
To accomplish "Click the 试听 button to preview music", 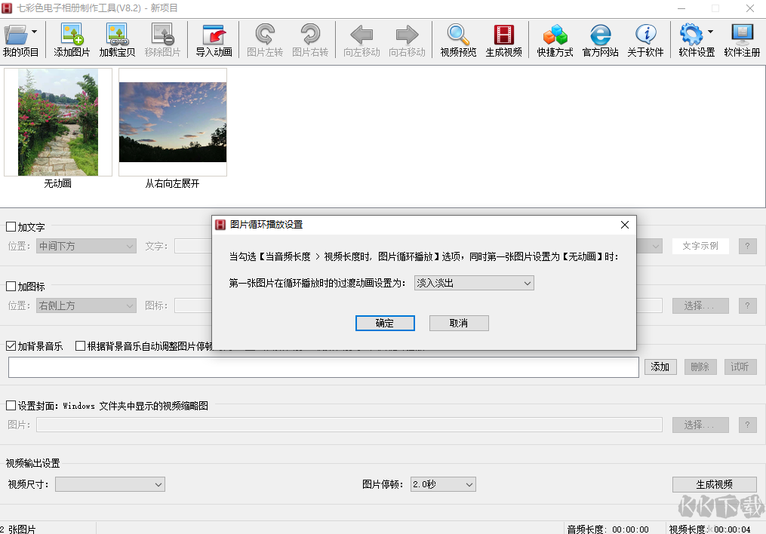I will (x=739, y=367).
